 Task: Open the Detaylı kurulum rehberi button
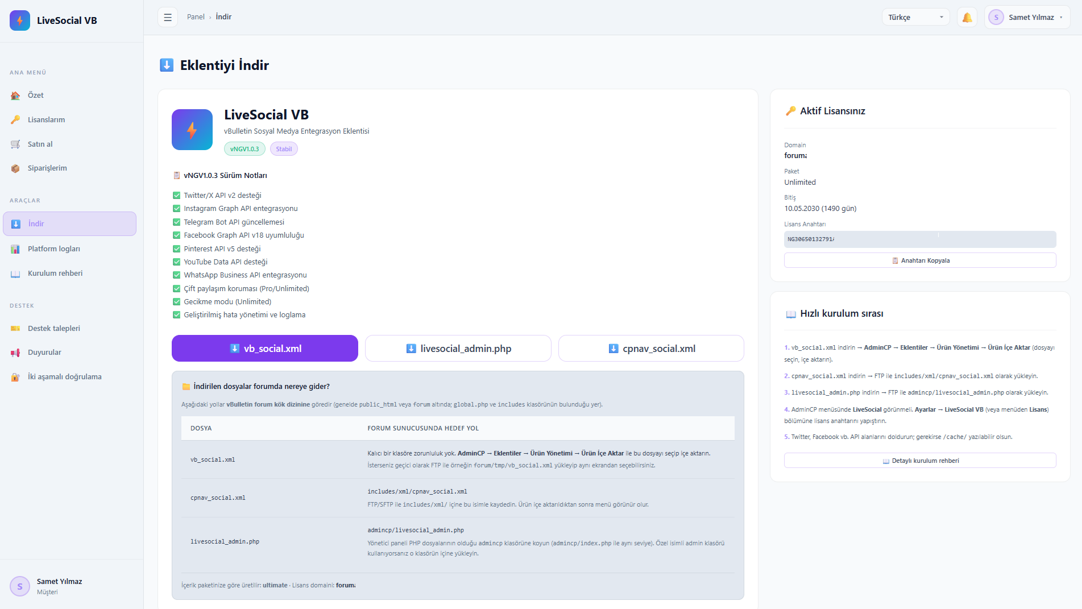click(x=920, y=461)
